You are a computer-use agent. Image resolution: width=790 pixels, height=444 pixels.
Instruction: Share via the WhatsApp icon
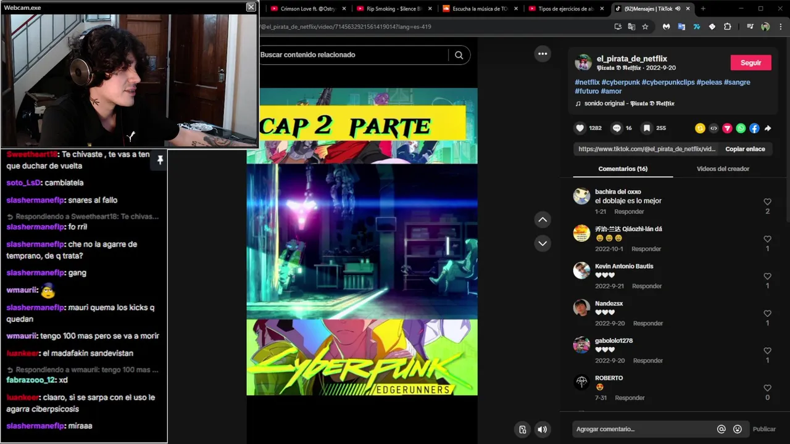click(x=741, y=128)
